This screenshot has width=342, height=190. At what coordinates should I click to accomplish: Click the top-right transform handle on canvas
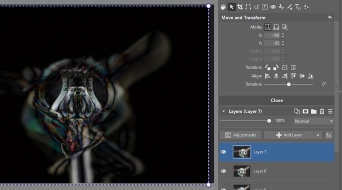coord(208,6)
